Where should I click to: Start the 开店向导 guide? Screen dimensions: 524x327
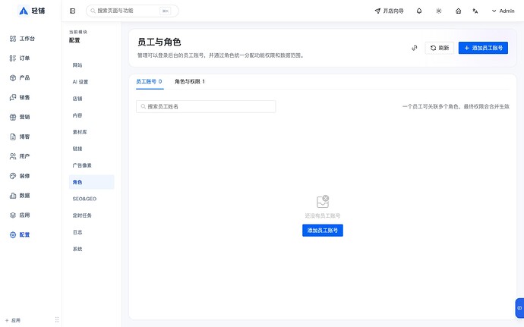tap(390, 11)
